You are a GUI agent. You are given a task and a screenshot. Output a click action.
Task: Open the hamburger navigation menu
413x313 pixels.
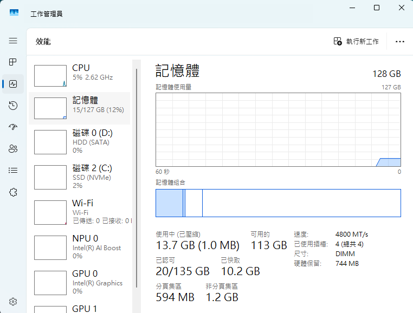click(13, 41)
